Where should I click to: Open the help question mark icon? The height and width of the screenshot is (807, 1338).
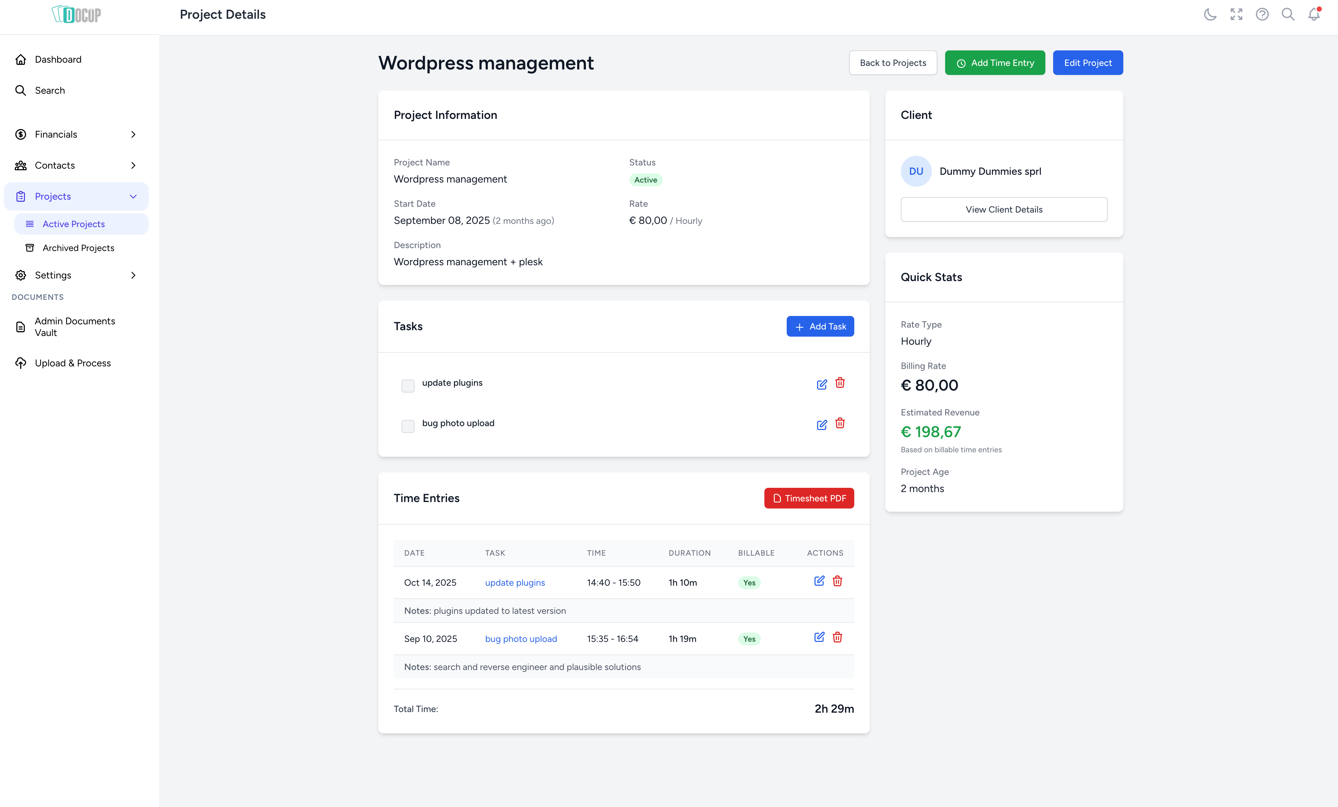[1262, 14]
